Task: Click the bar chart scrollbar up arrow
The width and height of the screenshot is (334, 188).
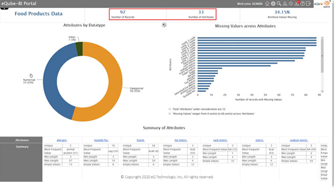Action: click(x=322, y=38)
